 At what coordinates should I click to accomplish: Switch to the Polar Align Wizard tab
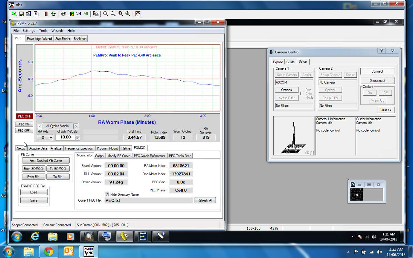pos(39,39)
